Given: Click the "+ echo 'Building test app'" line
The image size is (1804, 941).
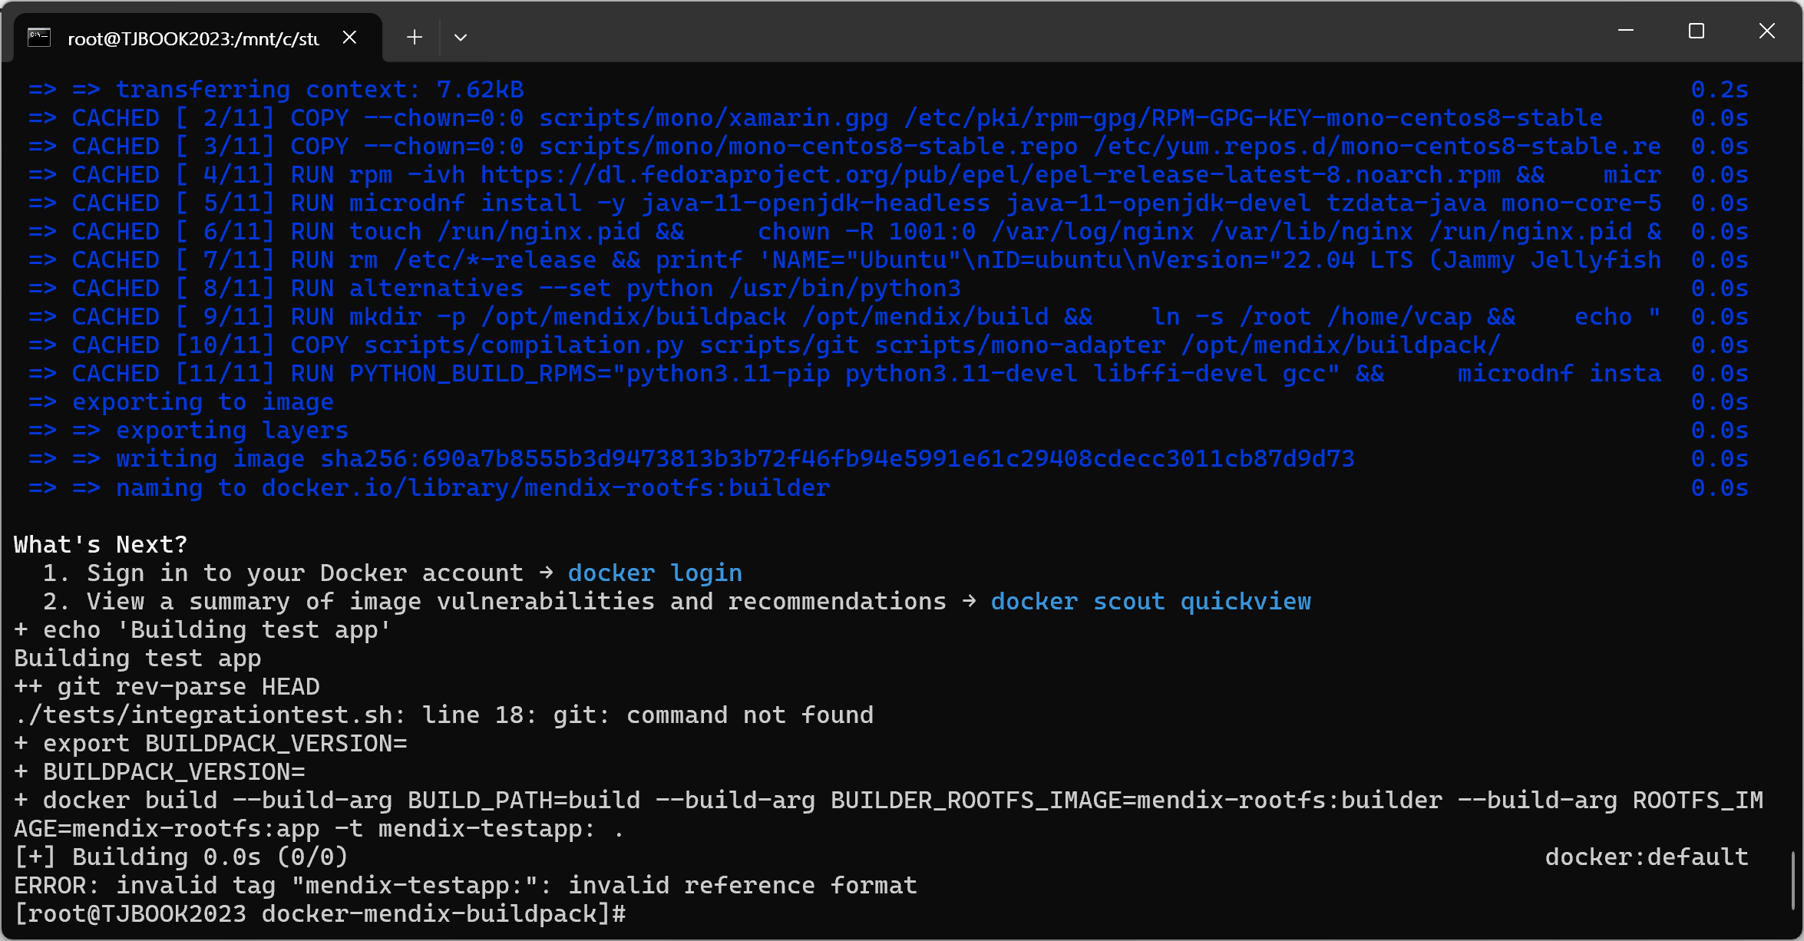Looking at the screenshot, I should pyautogui.click(x=203, y=629).
